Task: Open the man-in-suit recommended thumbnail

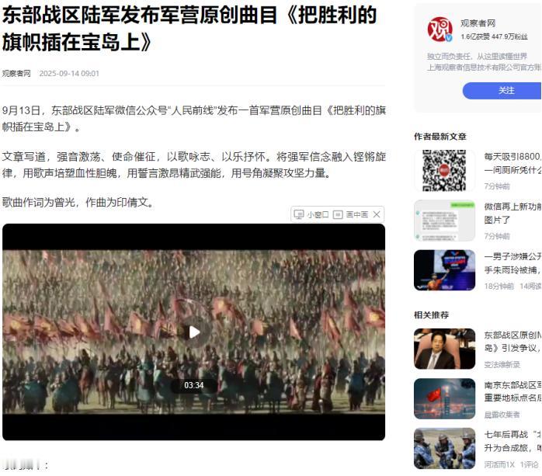Action: pyautogui.click(x=444, y=349)
